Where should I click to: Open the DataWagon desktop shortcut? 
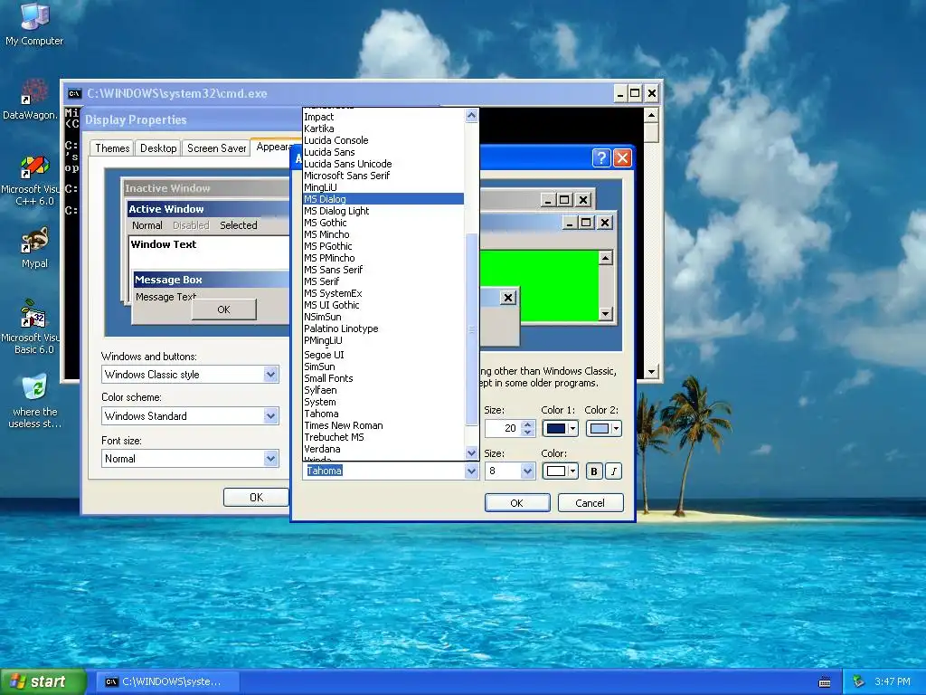[x=30, y=100]
